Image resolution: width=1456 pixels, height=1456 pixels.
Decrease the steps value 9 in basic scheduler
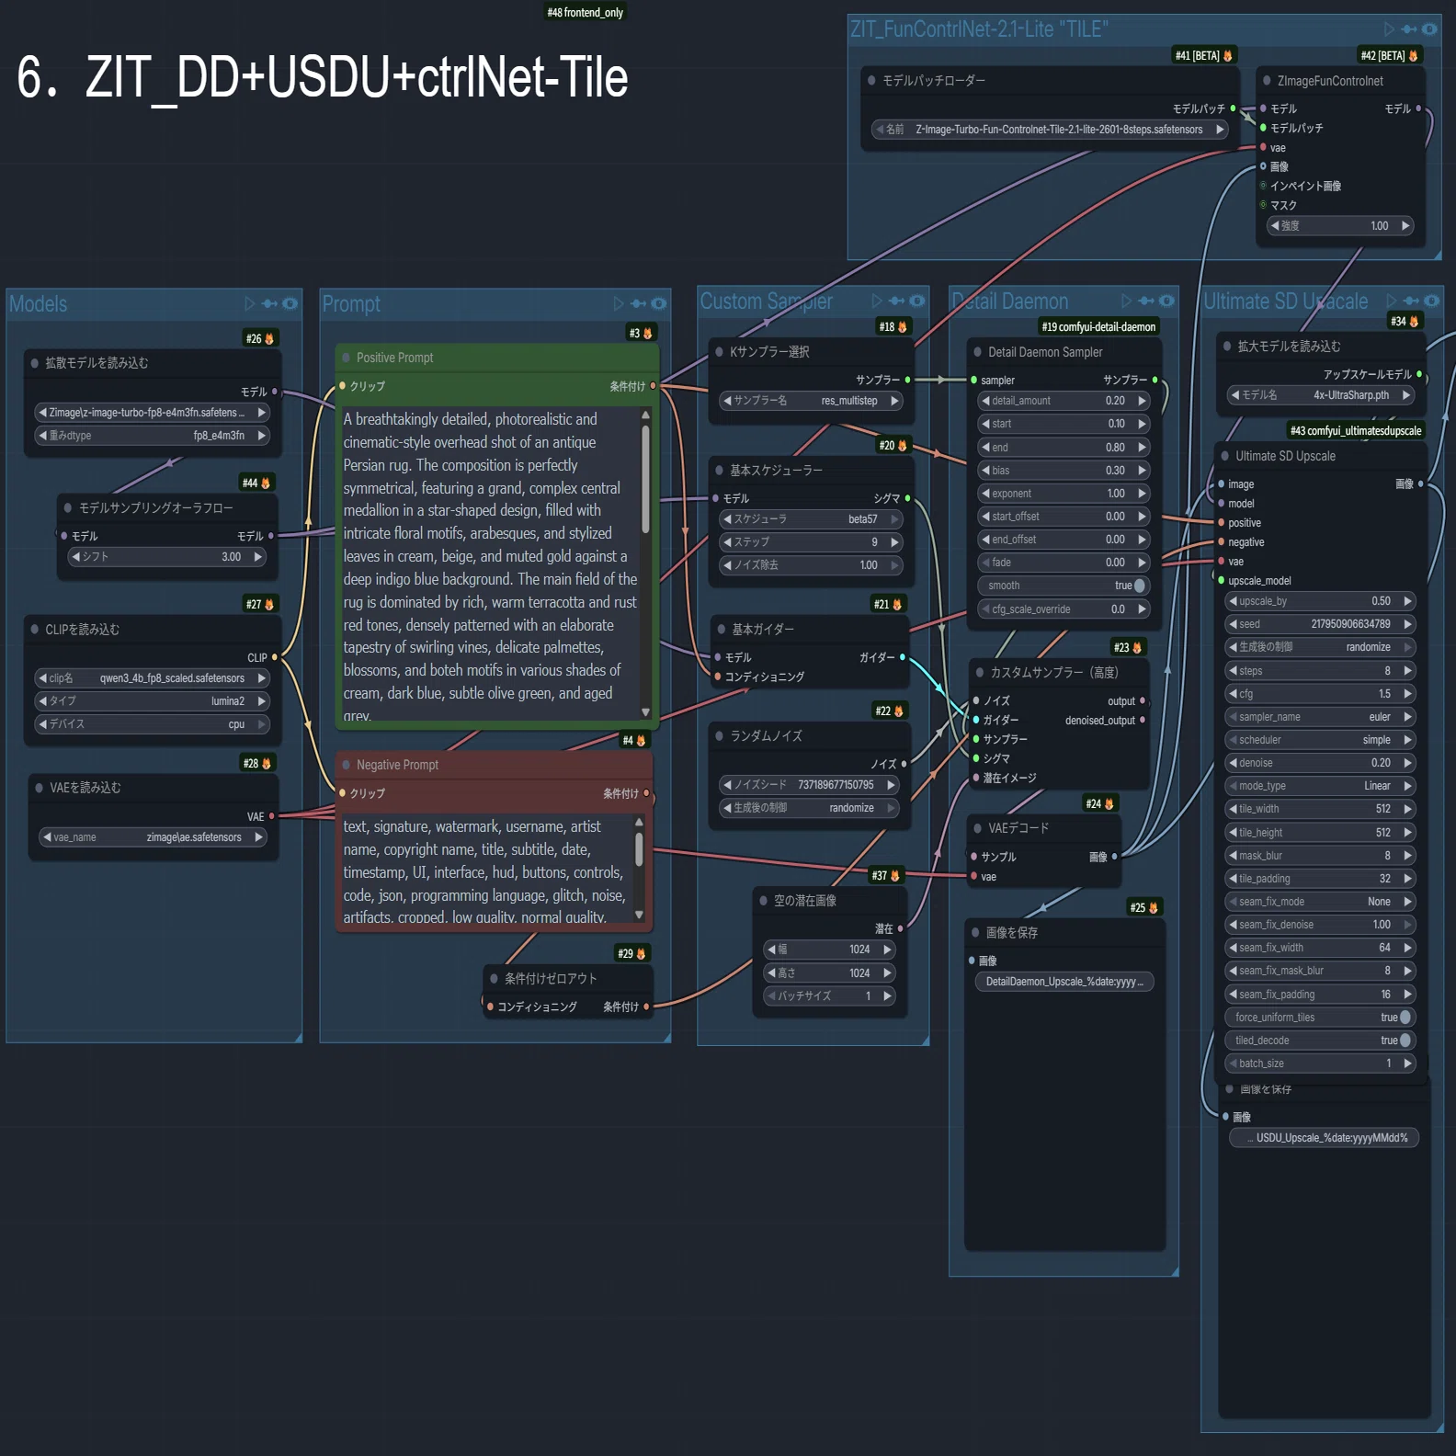[x=727, y=542]
